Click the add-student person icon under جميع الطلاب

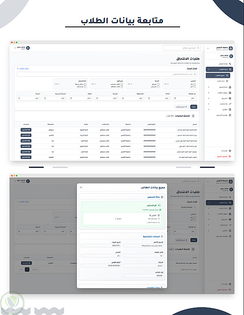(227, 81)
